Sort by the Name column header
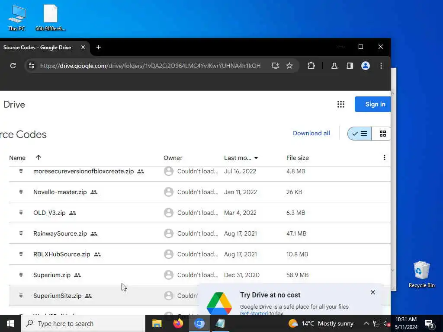The image size is (443, 332). pos(17,158)
